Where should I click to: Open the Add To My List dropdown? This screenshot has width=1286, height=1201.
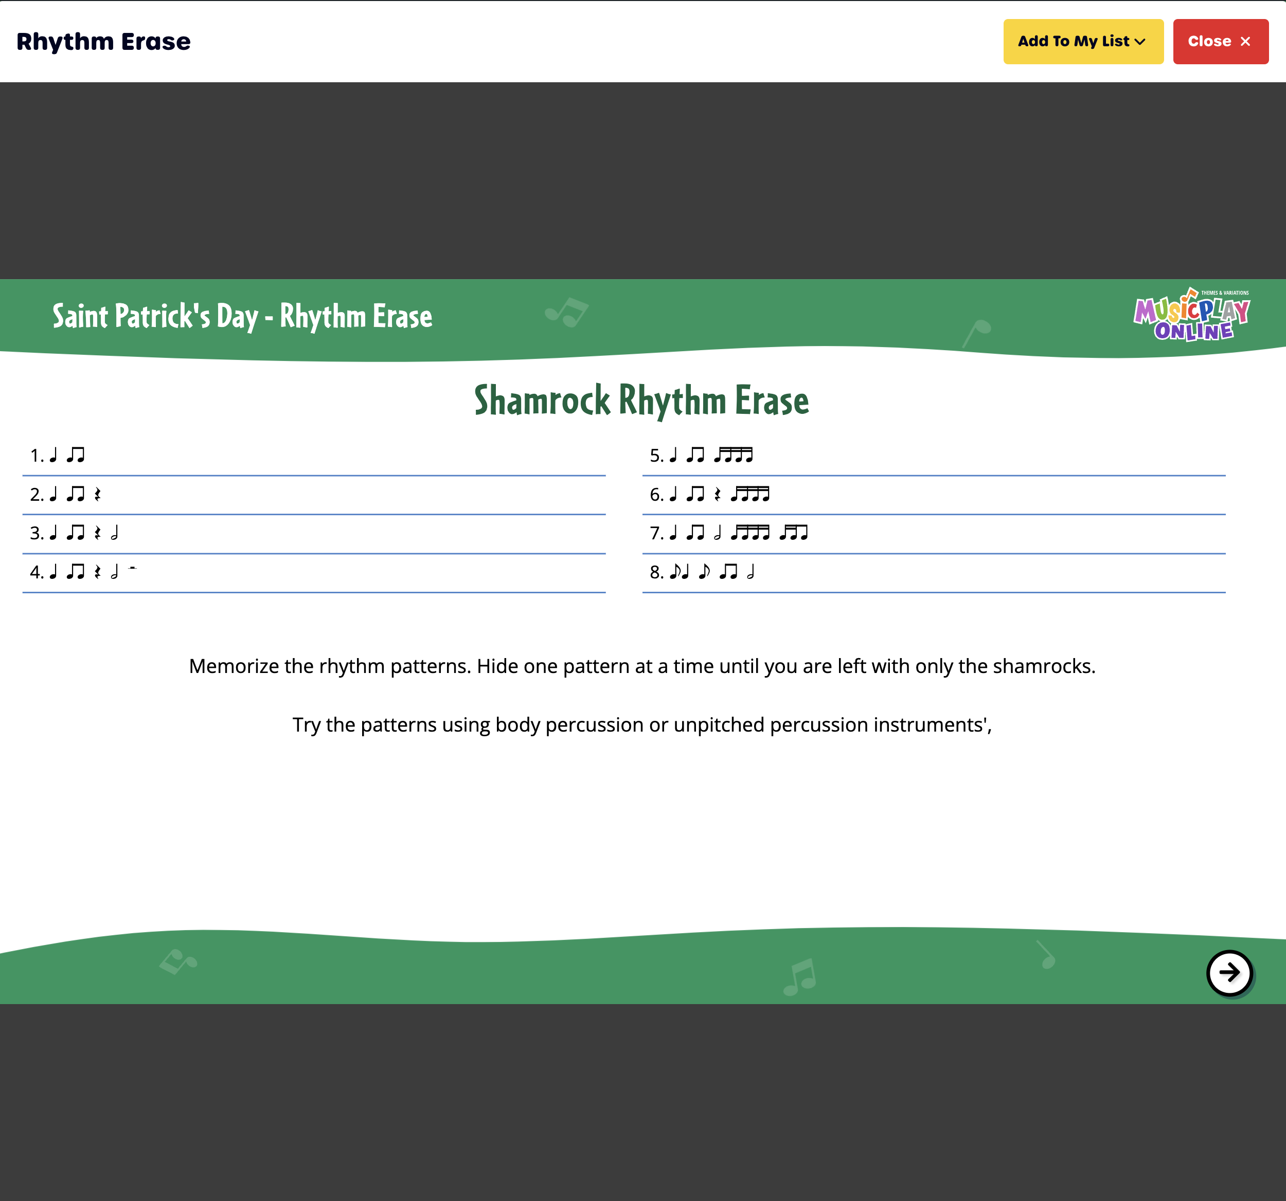(x=1083, y=41)
